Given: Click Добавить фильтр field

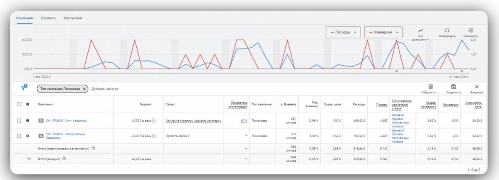Looking at the screenshot, I should pyautogui.click(x=105, y=89).
